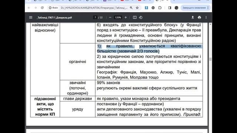Go forward in browser history
The width and height of the screenshot is (237, 133).
[36, 8]
